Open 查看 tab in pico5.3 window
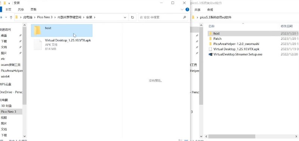299x141 pixels. [x=210, y=10]
